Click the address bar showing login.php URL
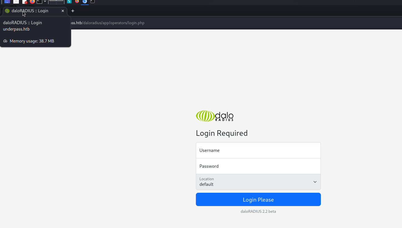This screenshot has height=228, width=402. [x=194, y=23]
